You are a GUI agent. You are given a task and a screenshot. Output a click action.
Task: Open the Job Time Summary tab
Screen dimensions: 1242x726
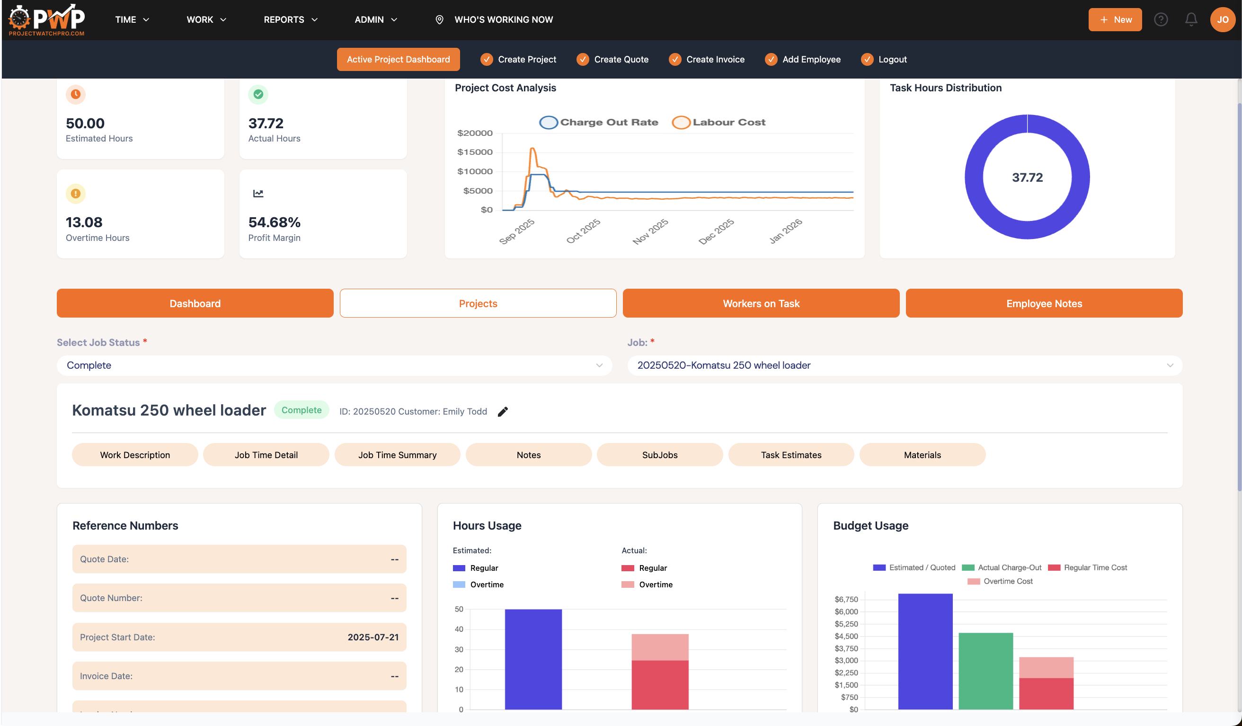point(397,454)
